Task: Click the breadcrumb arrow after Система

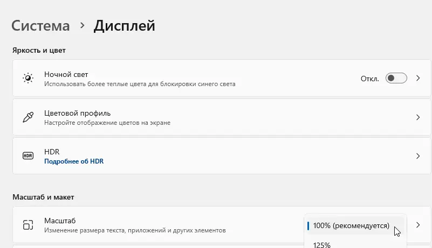Action: (x=82, y=25)
